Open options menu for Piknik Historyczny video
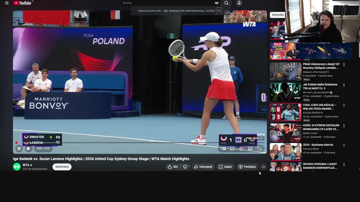 344,65
